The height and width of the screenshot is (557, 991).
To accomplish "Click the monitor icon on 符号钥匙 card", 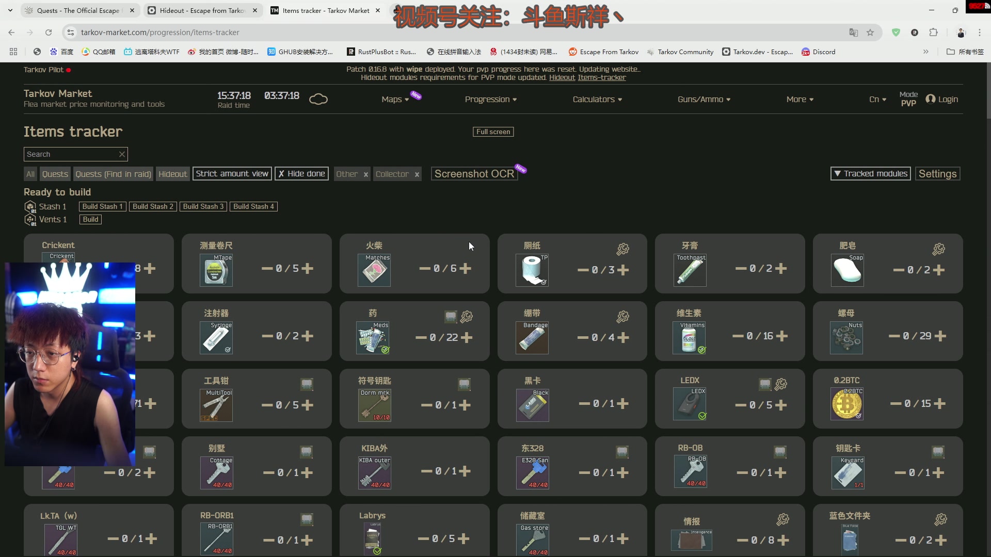I will click(x=464, y=384).
